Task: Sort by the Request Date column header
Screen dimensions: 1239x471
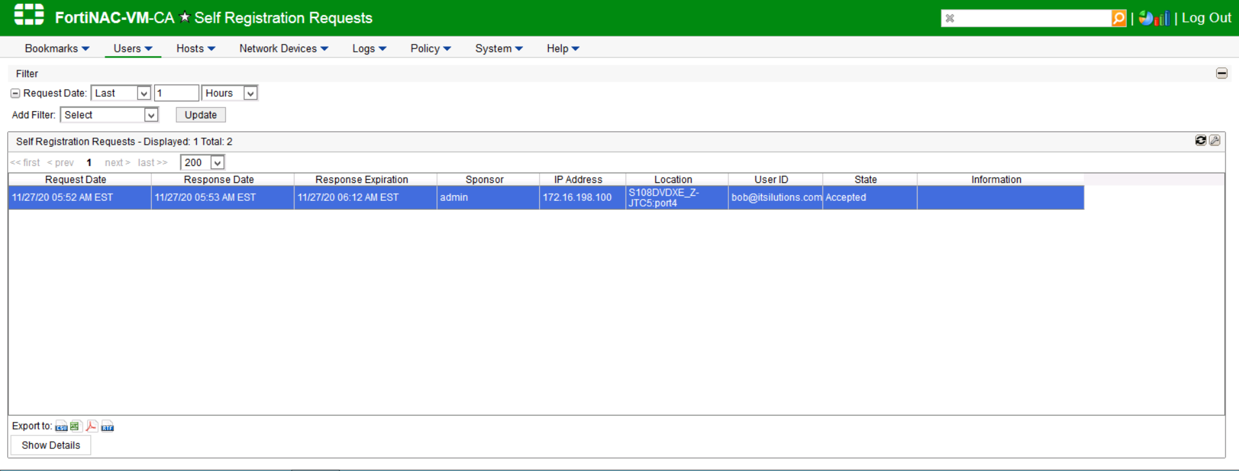Action: pos(76,180)
